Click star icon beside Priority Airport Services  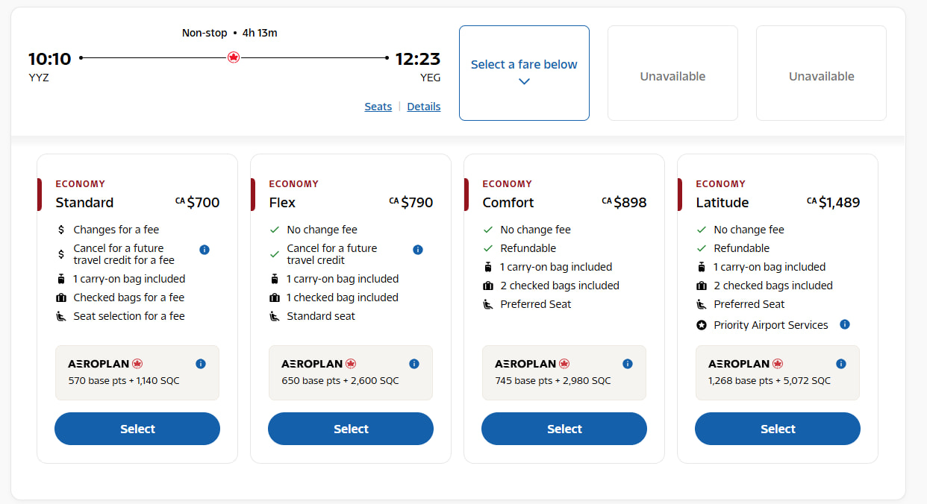pos(702,325)
